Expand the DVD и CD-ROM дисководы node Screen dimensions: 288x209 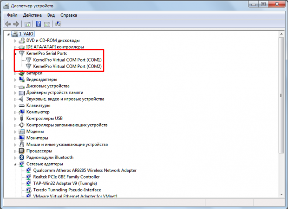coord(15,41)
